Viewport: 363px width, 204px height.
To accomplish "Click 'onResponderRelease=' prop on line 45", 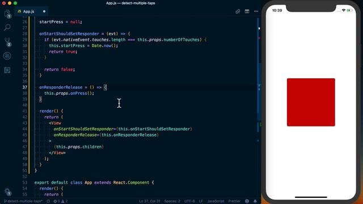I will (77, 135).
